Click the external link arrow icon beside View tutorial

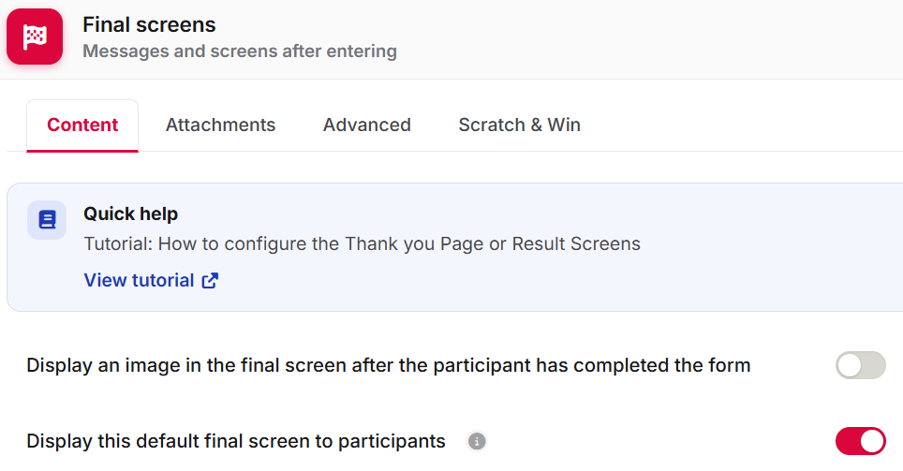210,280
